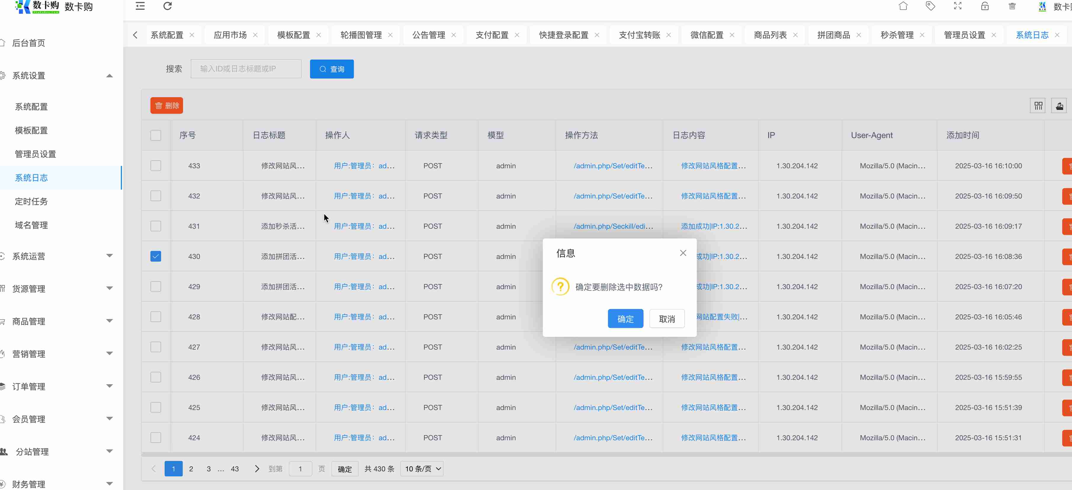Open the 10 条/页 page size dropdown

(422, 469)
